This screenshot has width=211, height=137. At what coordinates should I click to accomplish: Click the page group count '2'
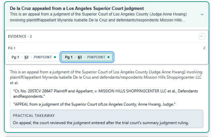(204, 48)
